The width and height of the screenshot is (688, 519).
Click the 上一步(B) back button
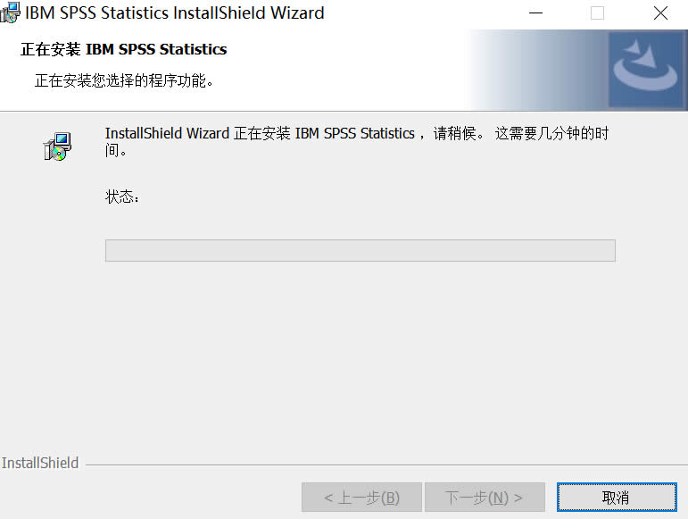pos(361,497)
